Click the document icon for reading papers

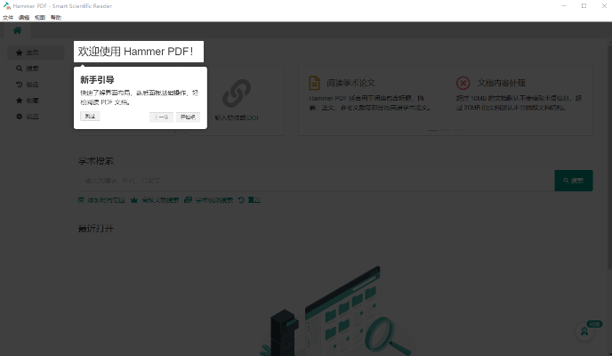coord(314,83)
